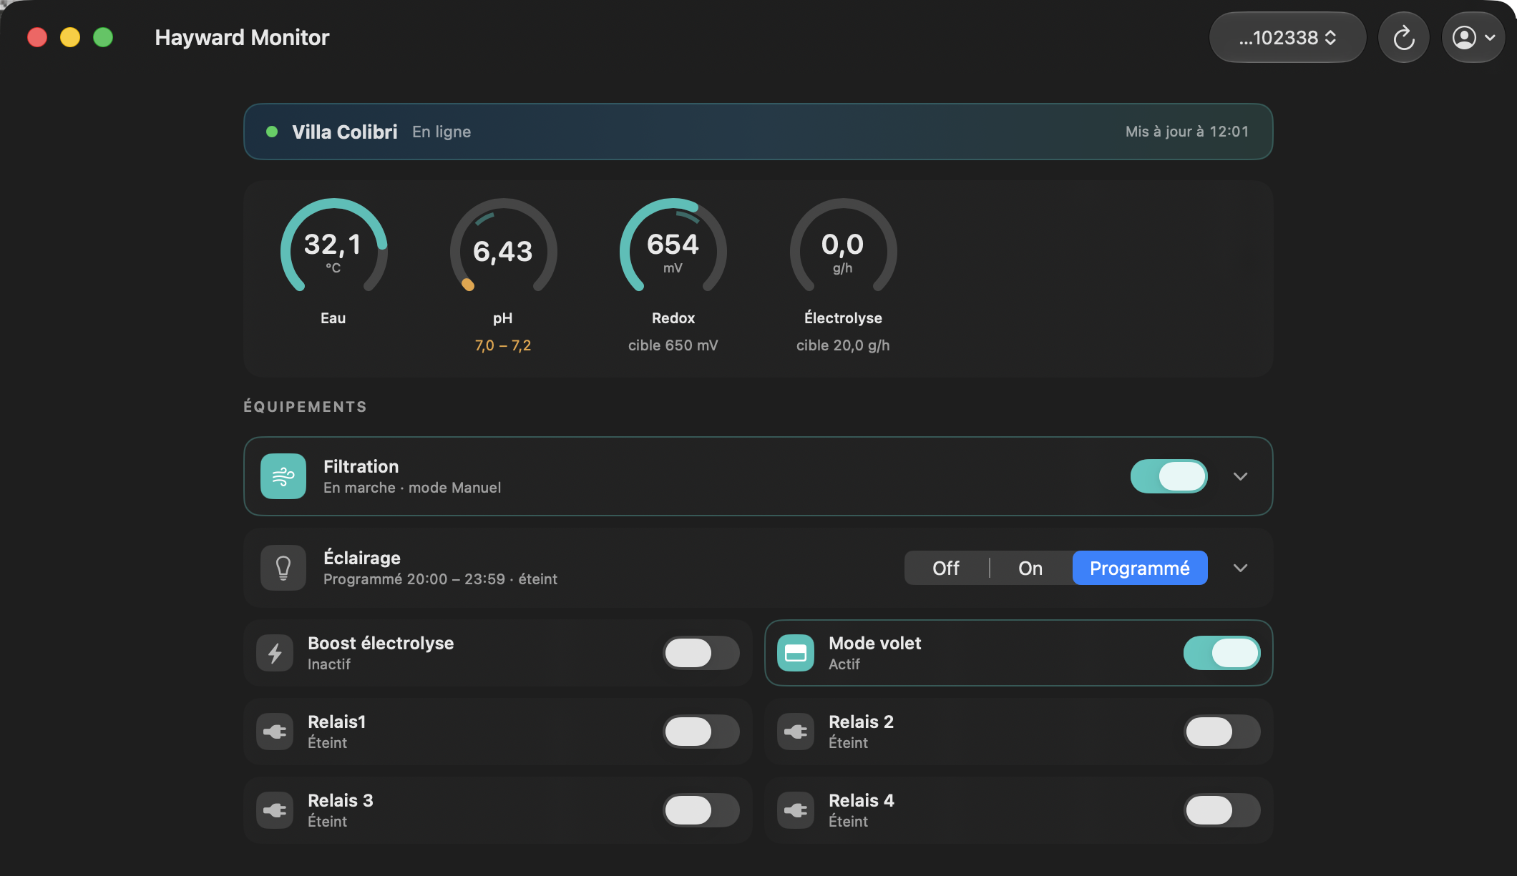This screenshot has width=1517, height=876.
Task: Click the 'Éteint' status under Relais 4
Action: [x=849, y=822]
